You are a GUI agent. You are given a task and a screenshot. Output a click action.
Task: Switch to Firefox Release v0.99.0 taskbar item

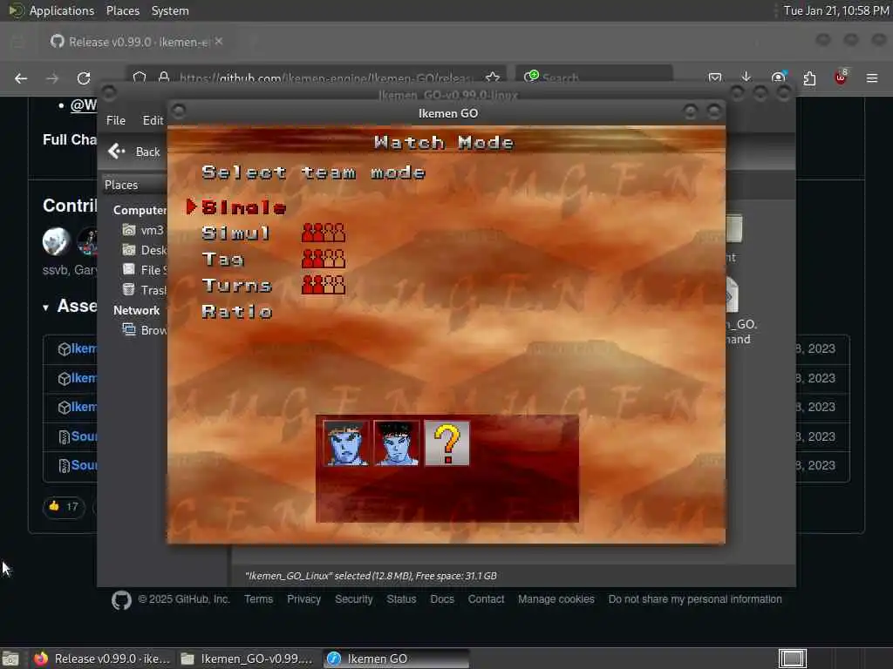103,659
